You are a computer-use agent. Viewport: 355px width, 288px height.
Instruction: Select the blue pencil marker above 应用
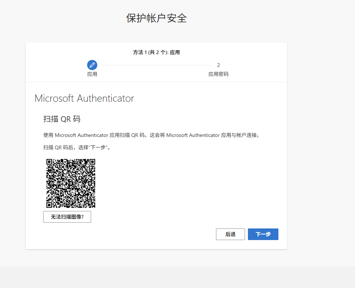pyautogui.click(x=92, y=65)
